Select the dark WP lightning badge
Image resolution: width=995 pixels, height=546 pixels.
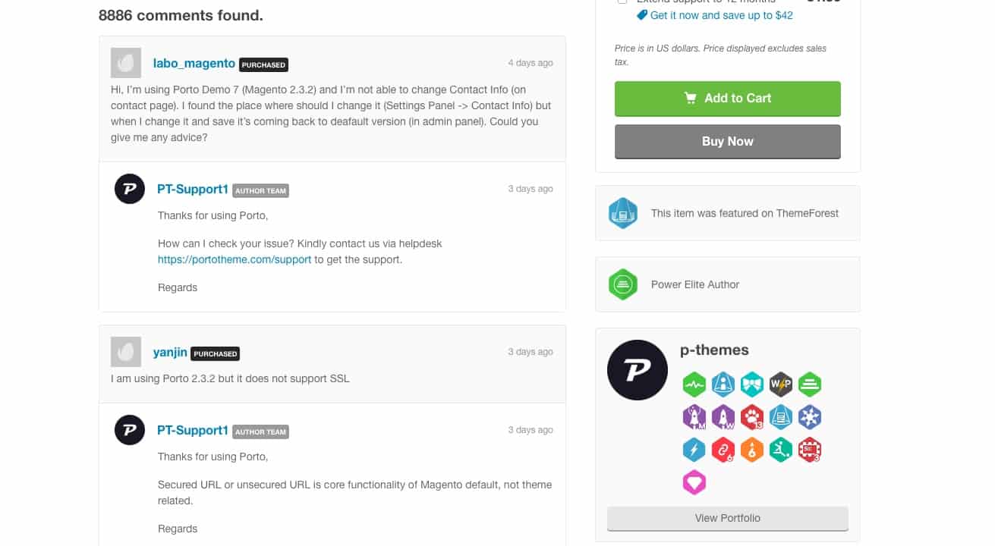pyautogui.click(x=781, y=384)
